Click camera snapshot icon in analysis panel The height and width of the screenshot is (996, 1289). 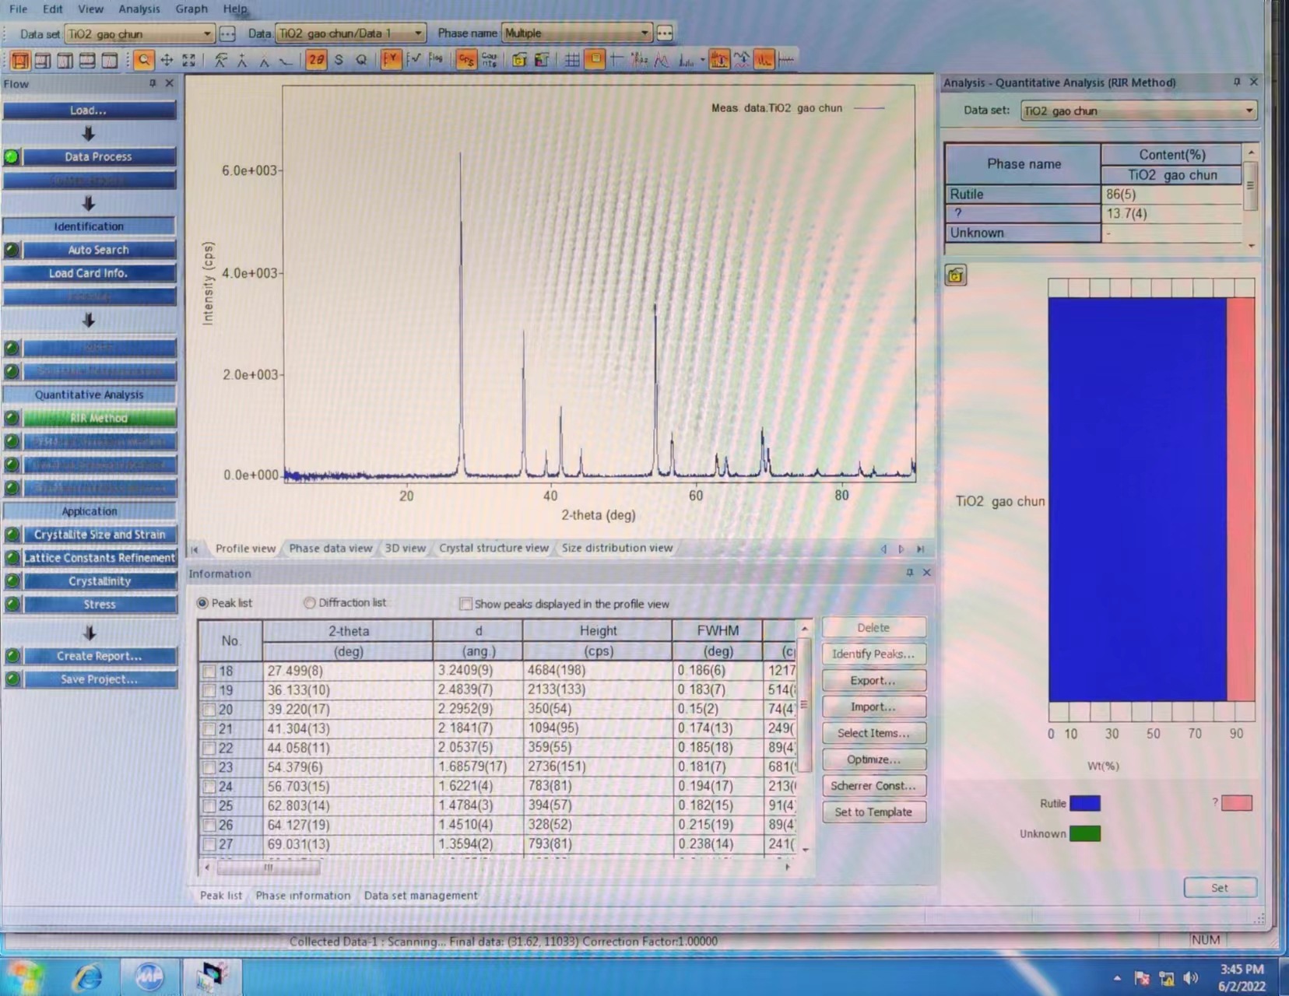[955, 275]
